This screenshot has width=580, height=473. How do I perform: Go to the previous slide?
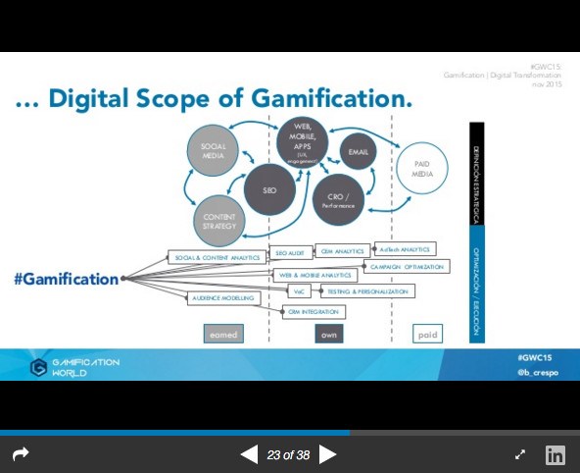pyautogui.click(x=249, y=454)
